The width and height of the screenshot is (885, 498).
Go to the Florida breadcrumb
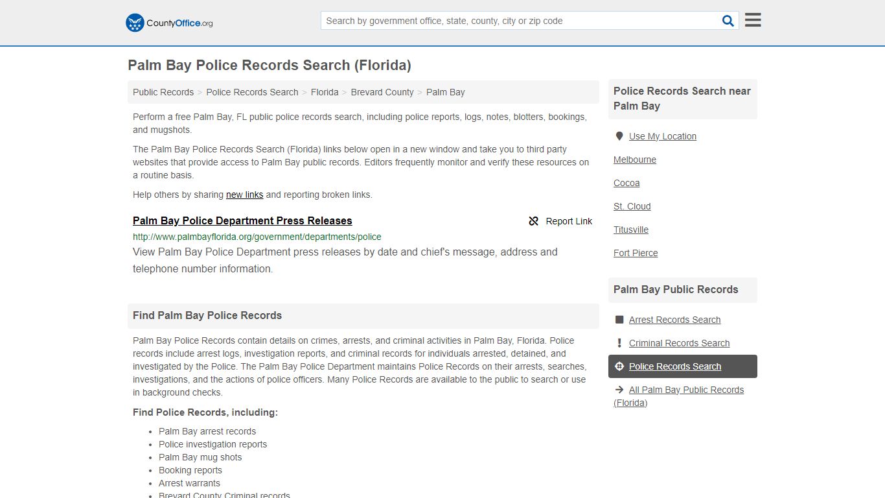point(325,92)
